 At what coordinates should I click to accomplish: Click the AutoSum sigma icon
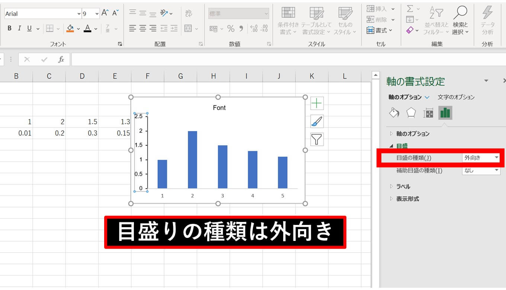pos(410,9)
